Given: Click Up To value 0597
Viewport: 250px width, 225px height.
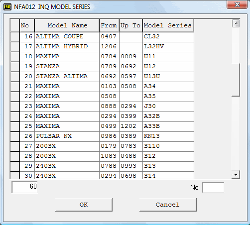Looking at the screenshot, I should point(131,77).
